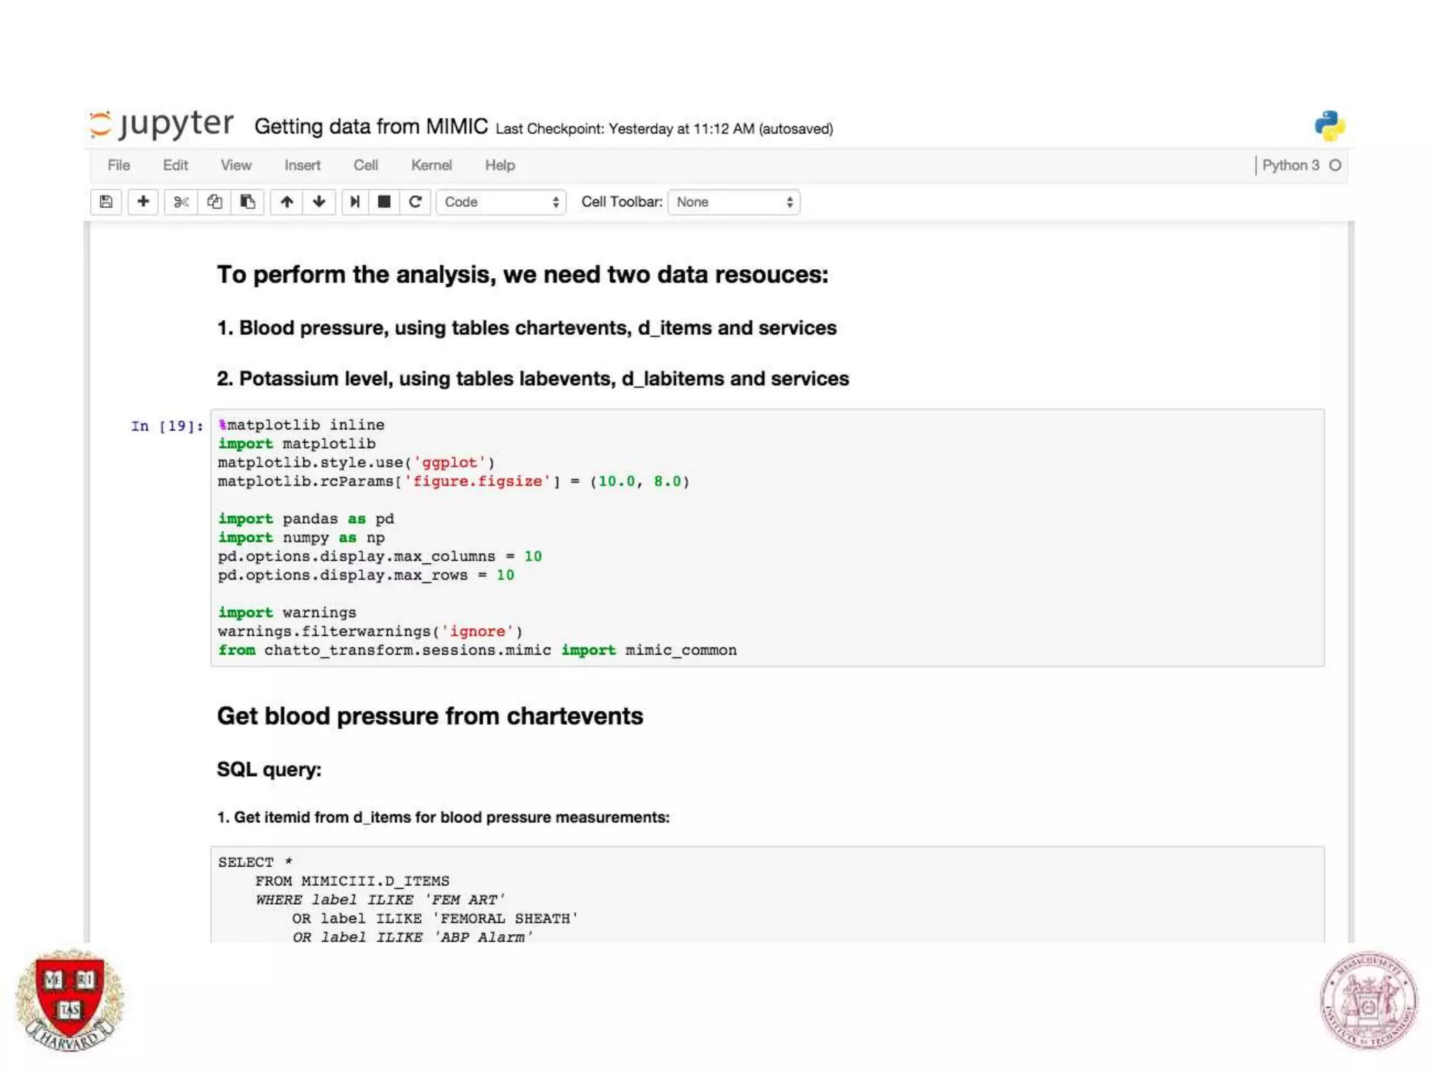Open the Kernel menu
Image resolution: width=1432 pixels, height=1074 pixels.
pos(431,165)
